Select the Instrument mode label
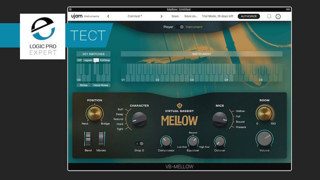 click(194, 27)
